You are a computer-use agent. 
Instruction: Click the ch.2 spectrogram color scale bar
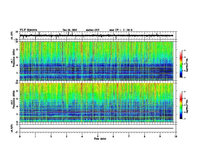point(181,105)
